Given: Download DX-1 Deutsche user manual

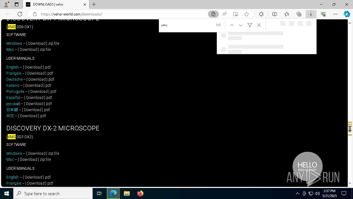Looking at the screenshot, I should click(x=36, y=79).
